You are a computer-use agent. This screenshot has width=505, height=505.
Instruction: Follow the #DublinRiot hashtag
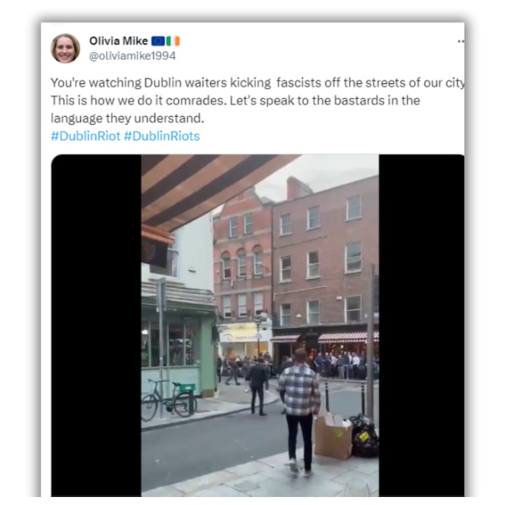pyautogui.click(x=86, y=136)
